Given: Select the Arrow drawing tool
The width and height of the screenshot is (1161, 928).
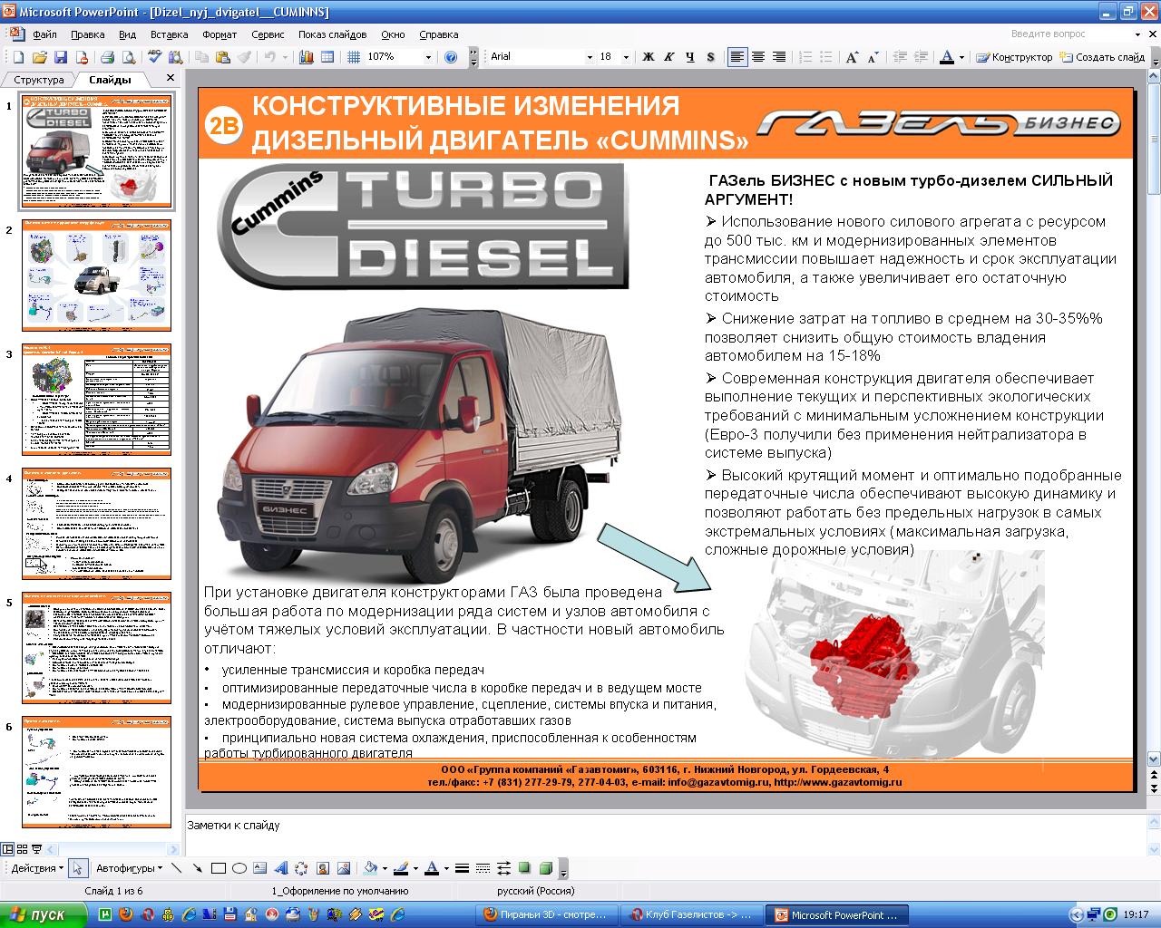Looking at the screenshot, I should pos(197,868).
